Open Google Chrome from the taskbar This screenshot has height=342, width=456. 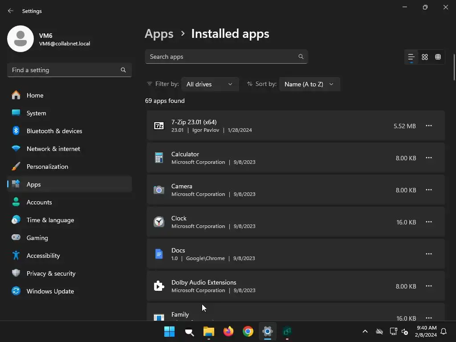tap(248, 331)
